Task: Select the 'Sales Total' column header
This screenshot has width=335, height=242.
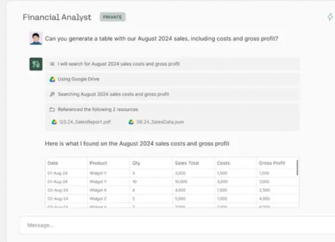Action: (187, 163)
